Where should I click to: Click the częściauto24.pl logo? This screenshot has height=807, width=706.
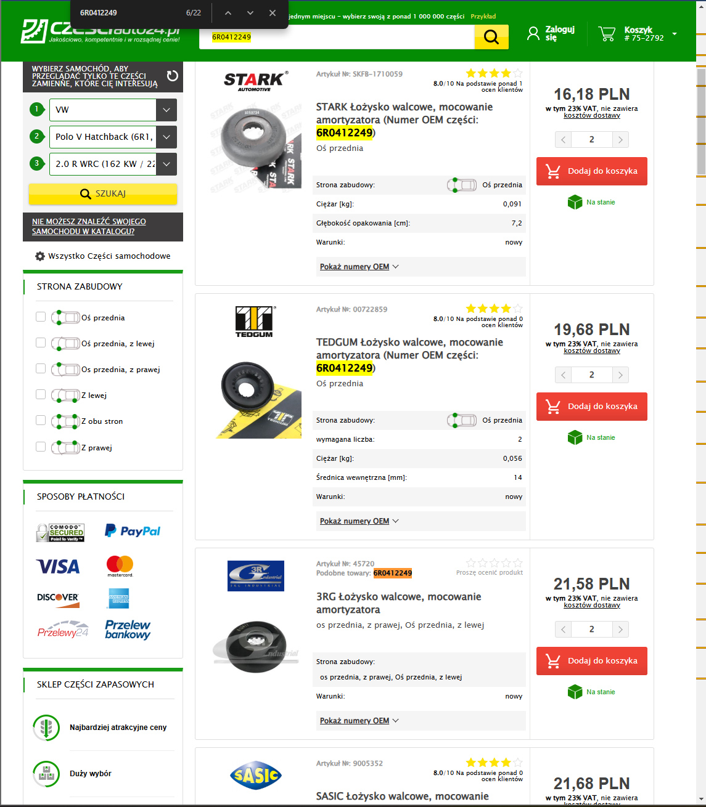[x=101, y=31]
